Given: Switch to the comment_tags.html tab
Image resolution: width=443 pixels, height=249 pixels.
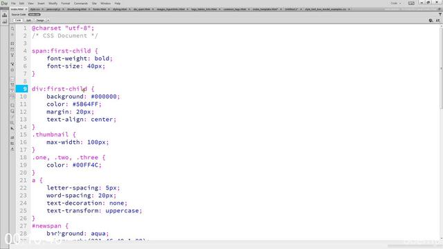Looking at the screenshot, I should (235, 9).
